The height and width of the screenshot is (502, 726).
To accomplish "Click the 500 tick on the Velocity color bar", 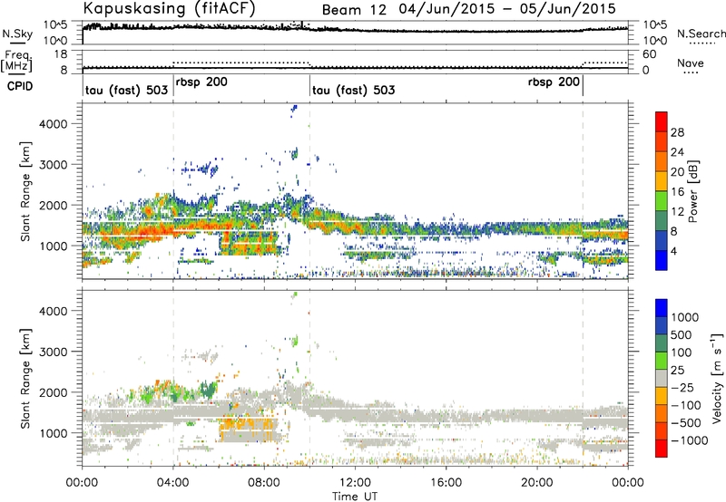I will 682,334.
